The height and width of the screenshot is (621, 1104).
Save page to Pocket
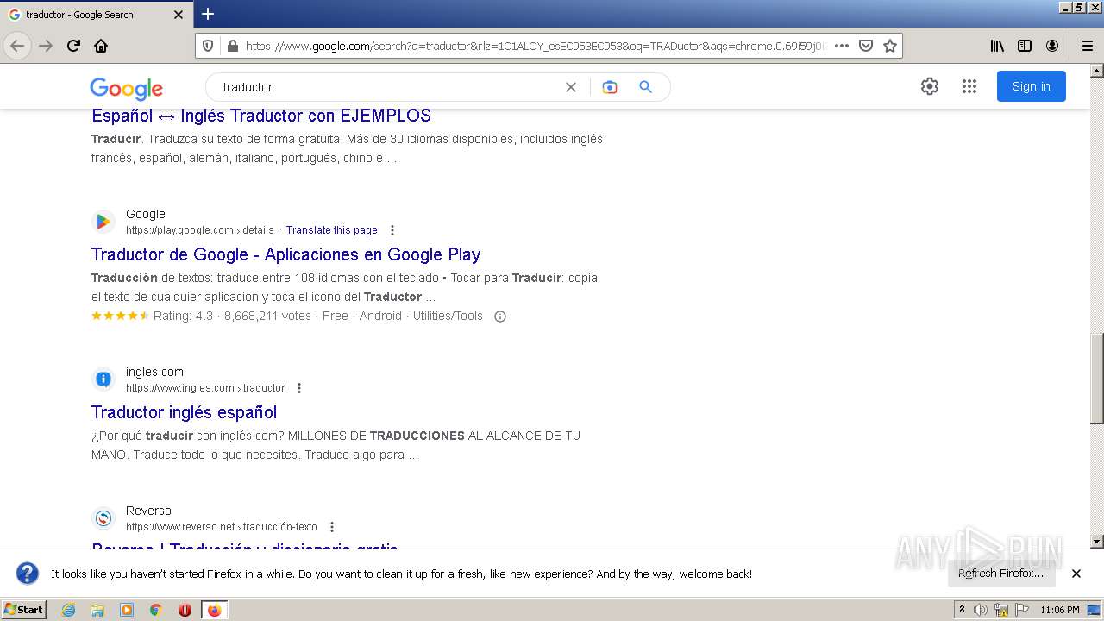click(866, 46)
